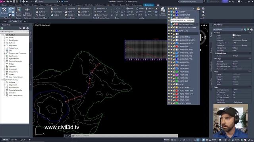Select the Stretch tool
This screenshot has width=254, height=142.
coord(131,15)
